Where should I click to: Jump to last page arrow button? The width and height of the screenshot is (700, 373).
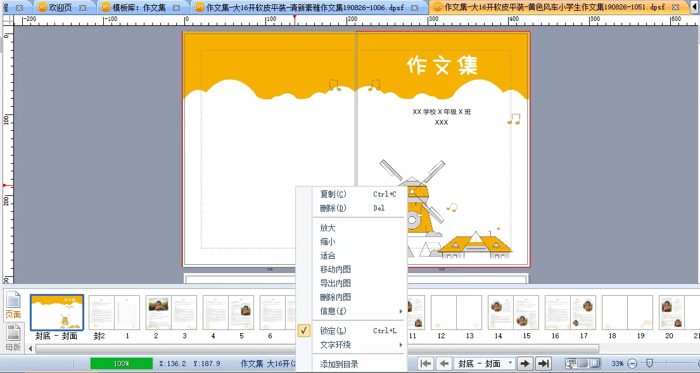(543, 364)
